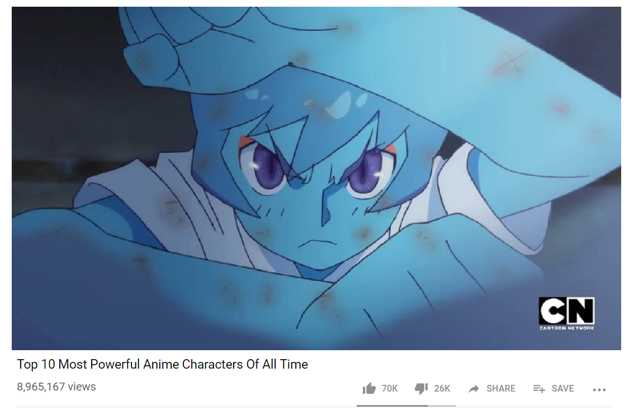The image size is (629, 419).
Task: Click the add-to-playlist save icon
Action: pos(539,388)
